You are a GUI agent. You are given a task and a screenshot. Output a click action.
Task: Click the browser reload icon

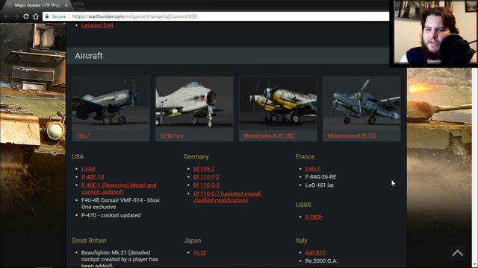click(26, 16)
